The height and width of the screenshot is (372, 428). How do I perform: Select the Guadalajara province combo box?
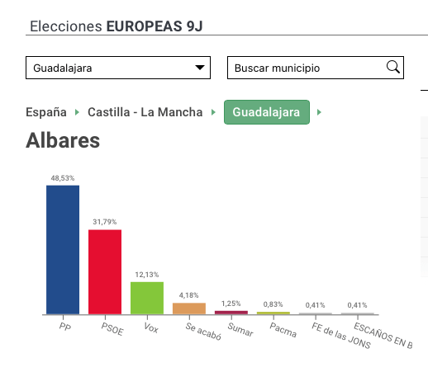(x=118, y=68)
